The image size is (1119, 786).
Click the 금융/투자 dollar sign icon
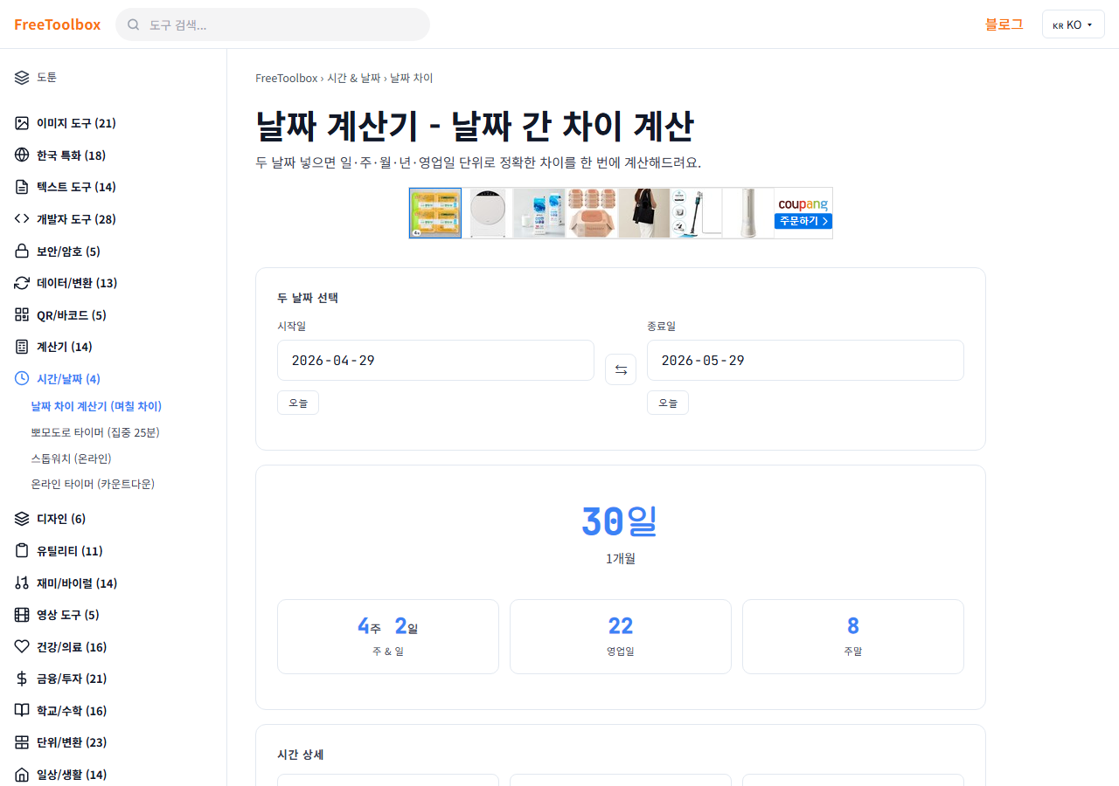coord(22,679)
